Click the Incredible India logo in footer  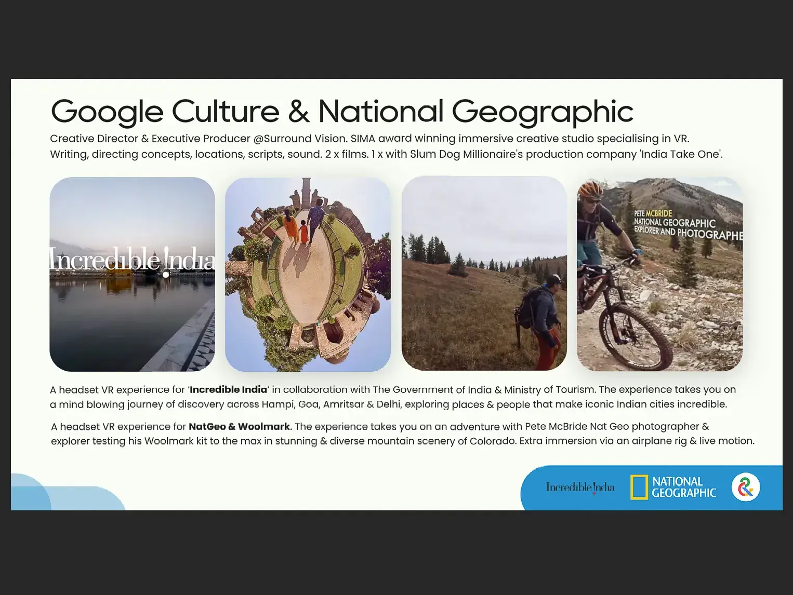[580, 487]
